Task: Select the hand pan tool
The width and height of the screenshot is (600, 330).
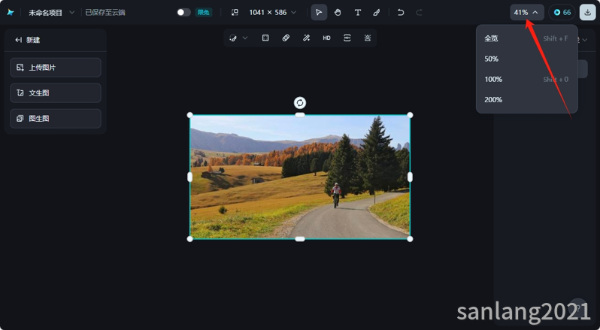Action: click(338, 13)
